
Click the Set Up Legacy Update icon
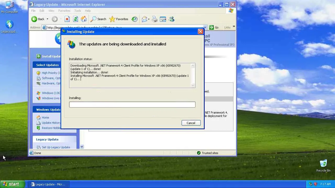click(x=38, y=147)
